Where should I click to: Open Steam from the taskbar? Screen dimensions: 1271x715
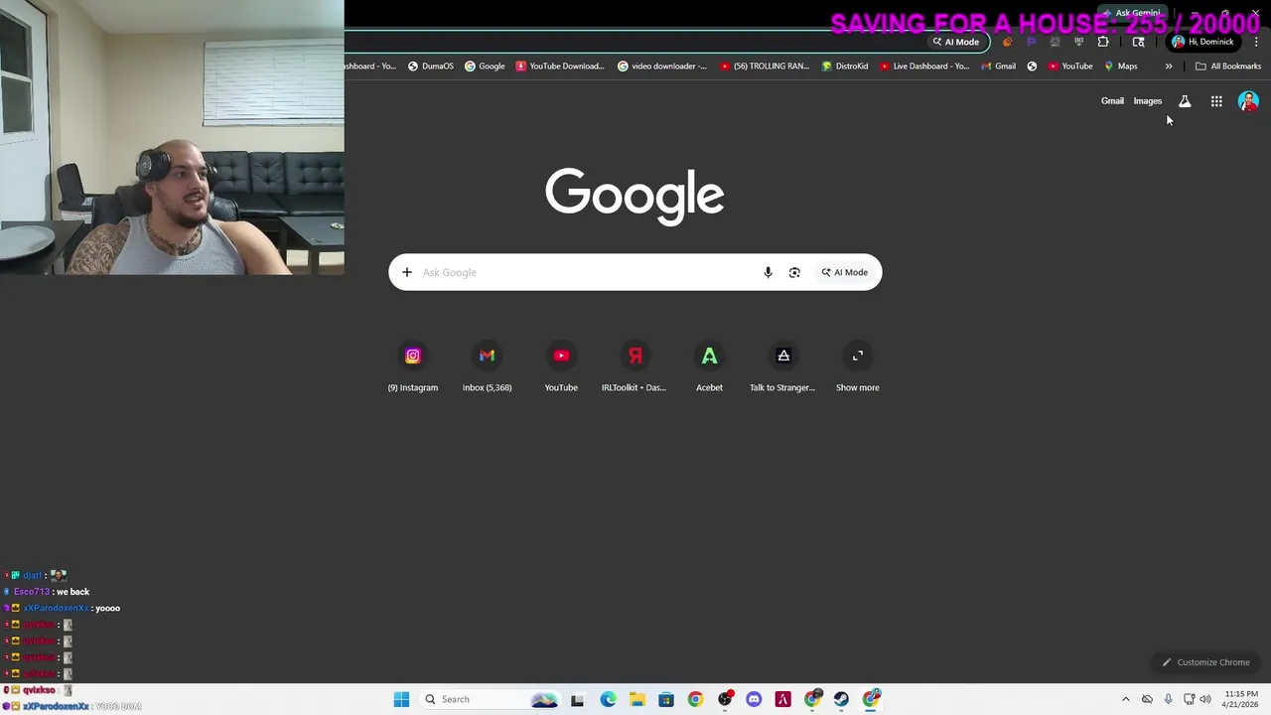pyautogui.click(x=841, y=699)
